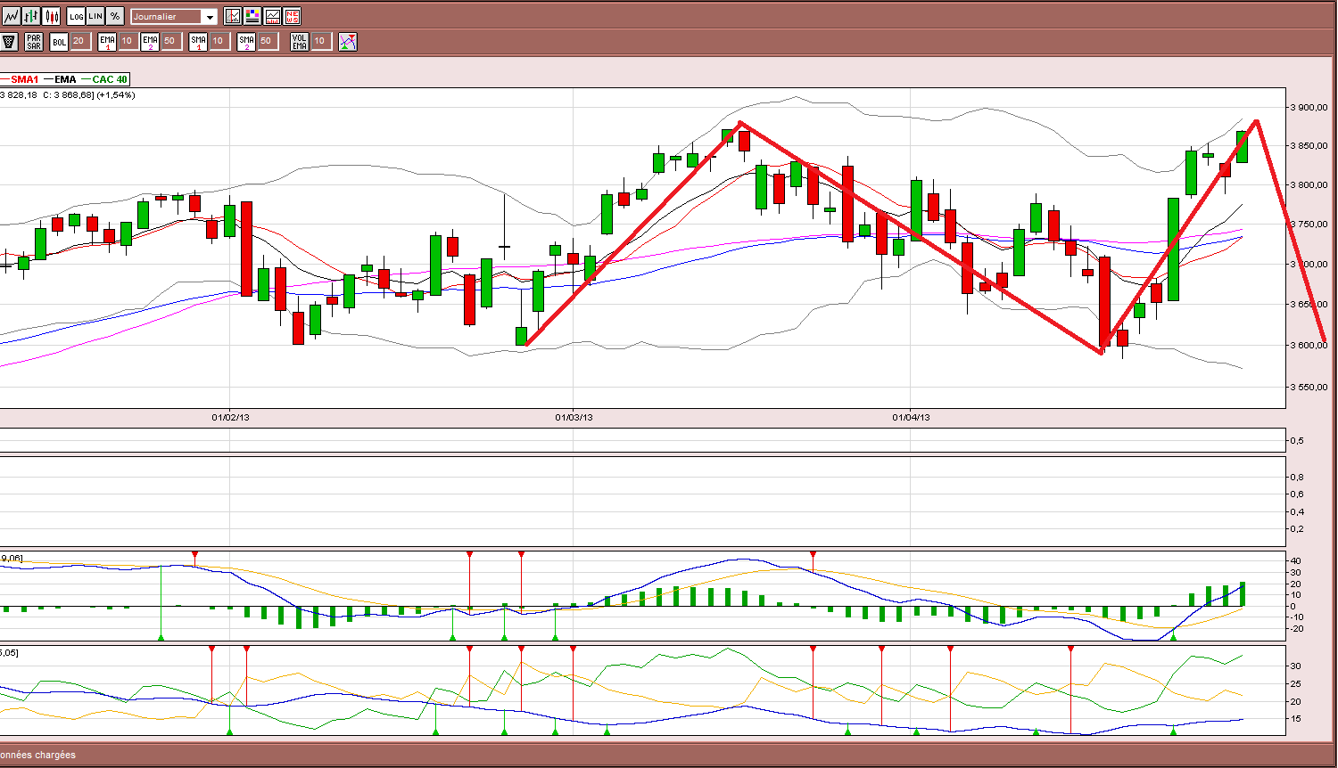Click the 3 850,00 price axis label
The image size is (1338, 768).
point(1309,146)
